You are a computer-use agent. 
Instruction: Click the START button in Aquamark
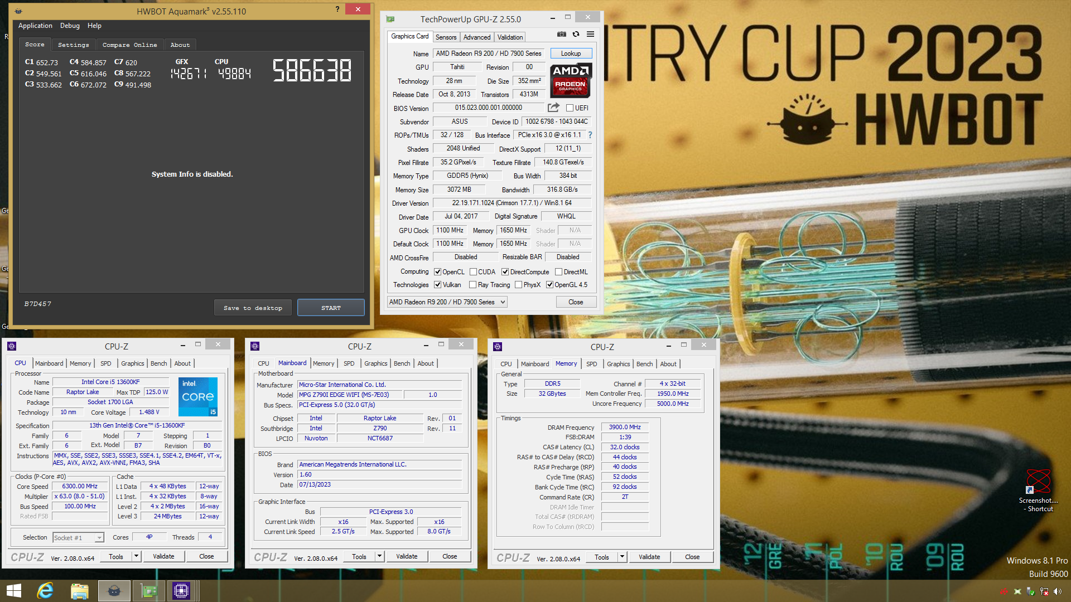tap(331, 308)
